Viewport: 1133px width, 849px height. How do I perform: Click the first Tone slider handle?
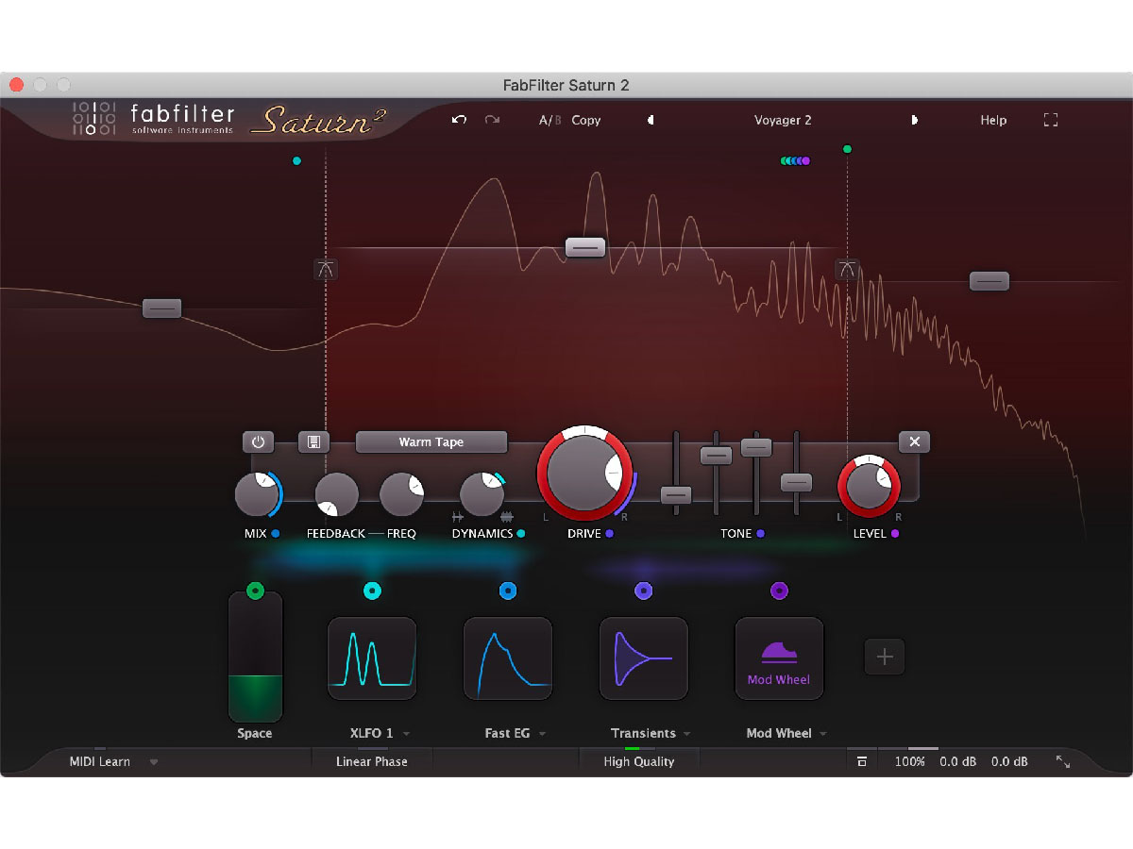click(676, 494)
